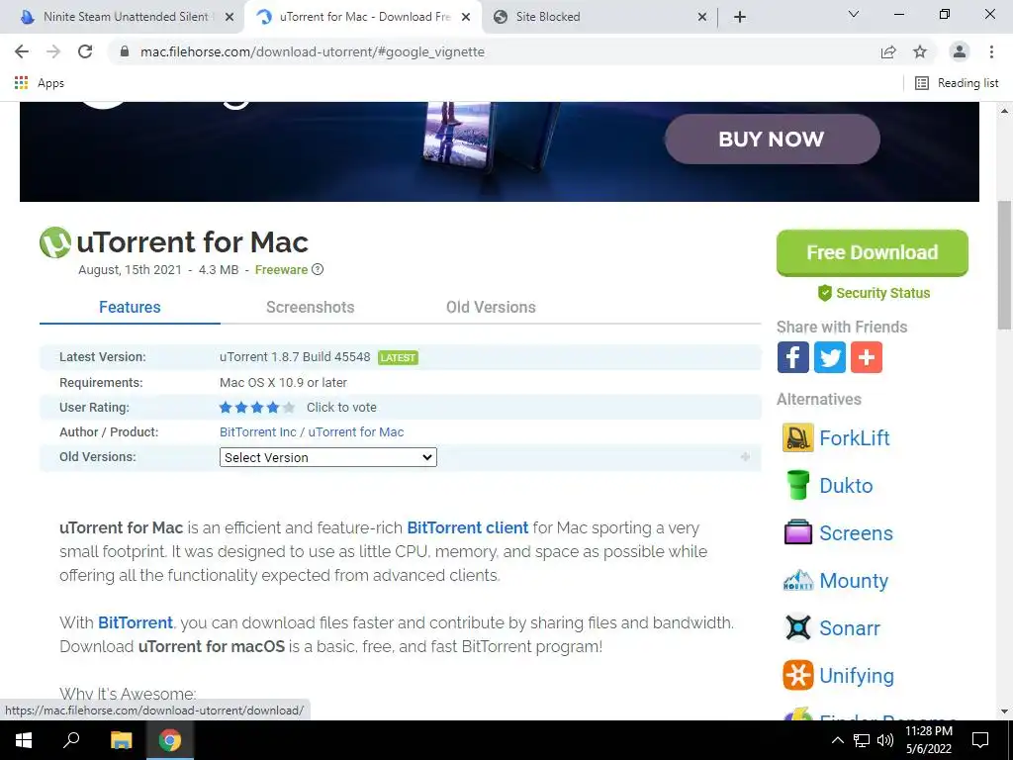Click the Sonarr app icon

click(x=798, y=627)
